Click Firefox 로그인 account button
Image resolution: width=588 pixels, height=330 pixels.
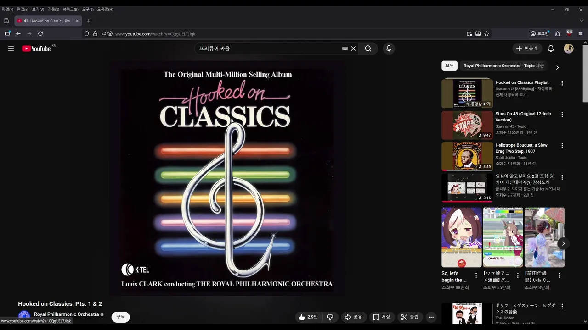tap(540, 33)
